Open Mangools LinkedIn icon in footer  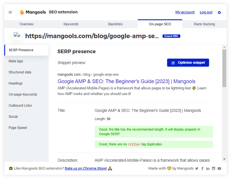(208, 168)
